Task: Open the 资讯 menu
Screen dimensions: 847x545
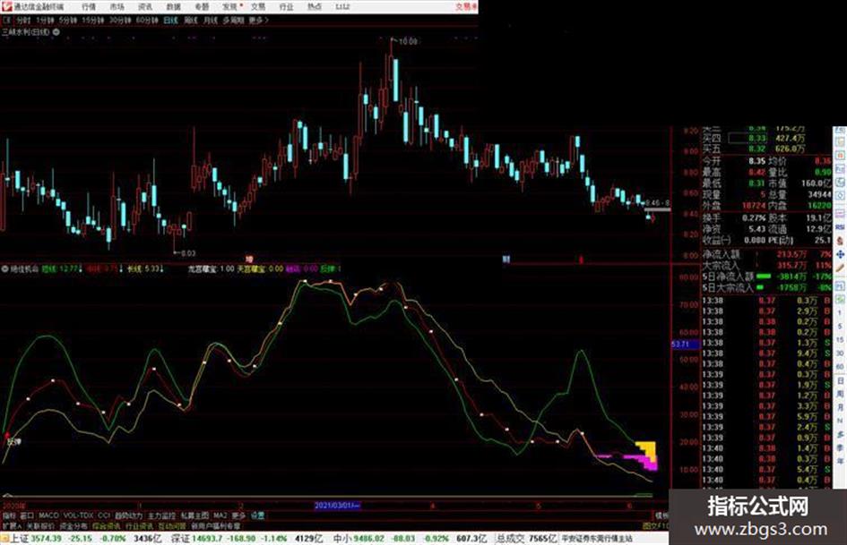Action: click(145, 6)
